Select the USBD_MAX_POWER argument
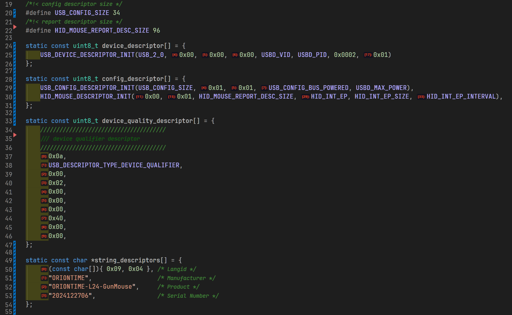Image resolution: width=512 pixels, height=315 pixels. click(x=381, y=88)
